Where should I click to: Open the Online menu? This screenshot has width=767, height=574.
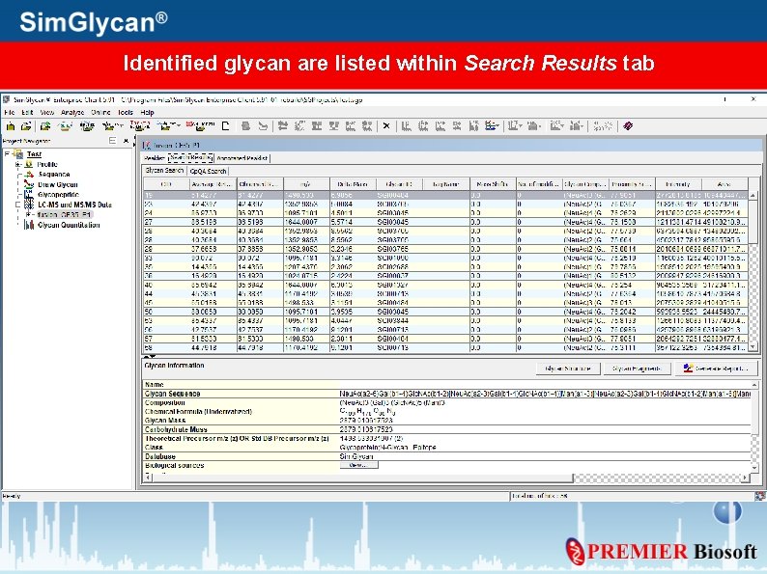100,112
